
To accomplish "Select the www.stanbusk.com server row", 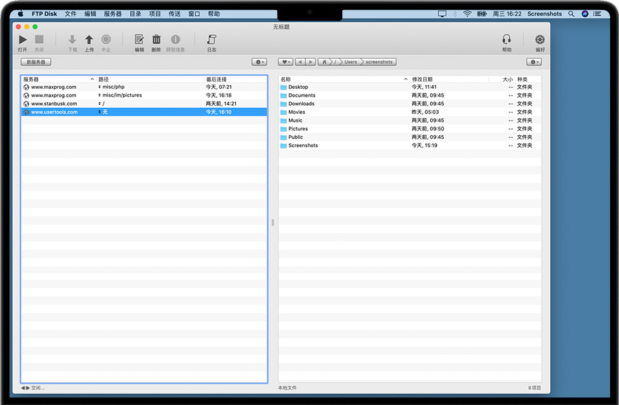I will tap(54, 103).
